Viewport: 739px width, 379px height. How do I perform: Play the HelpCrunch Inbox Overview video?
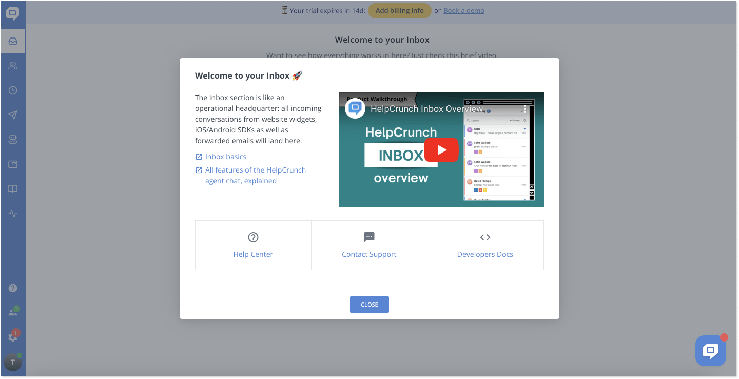(x=441, y=150)
